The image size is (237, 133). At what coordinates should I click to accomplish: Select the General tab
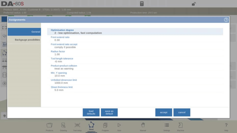click(24, 32)
